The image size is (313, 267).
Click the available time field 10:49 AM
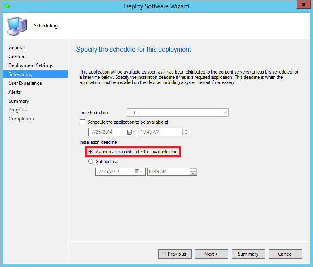tap(165, 132)
